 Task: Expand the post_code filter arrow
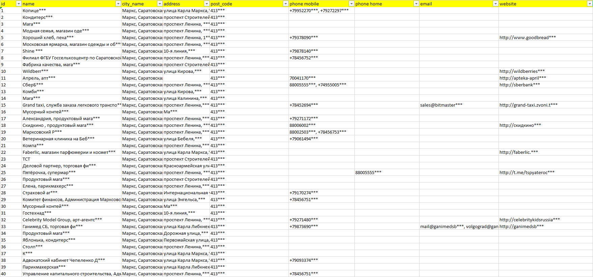coord(286,4)
